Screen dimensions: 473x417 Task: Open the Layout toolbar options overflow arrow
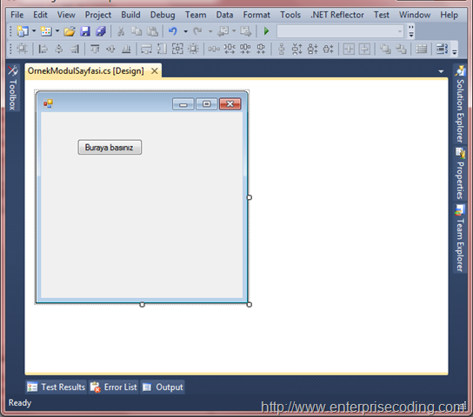(454, 50)
